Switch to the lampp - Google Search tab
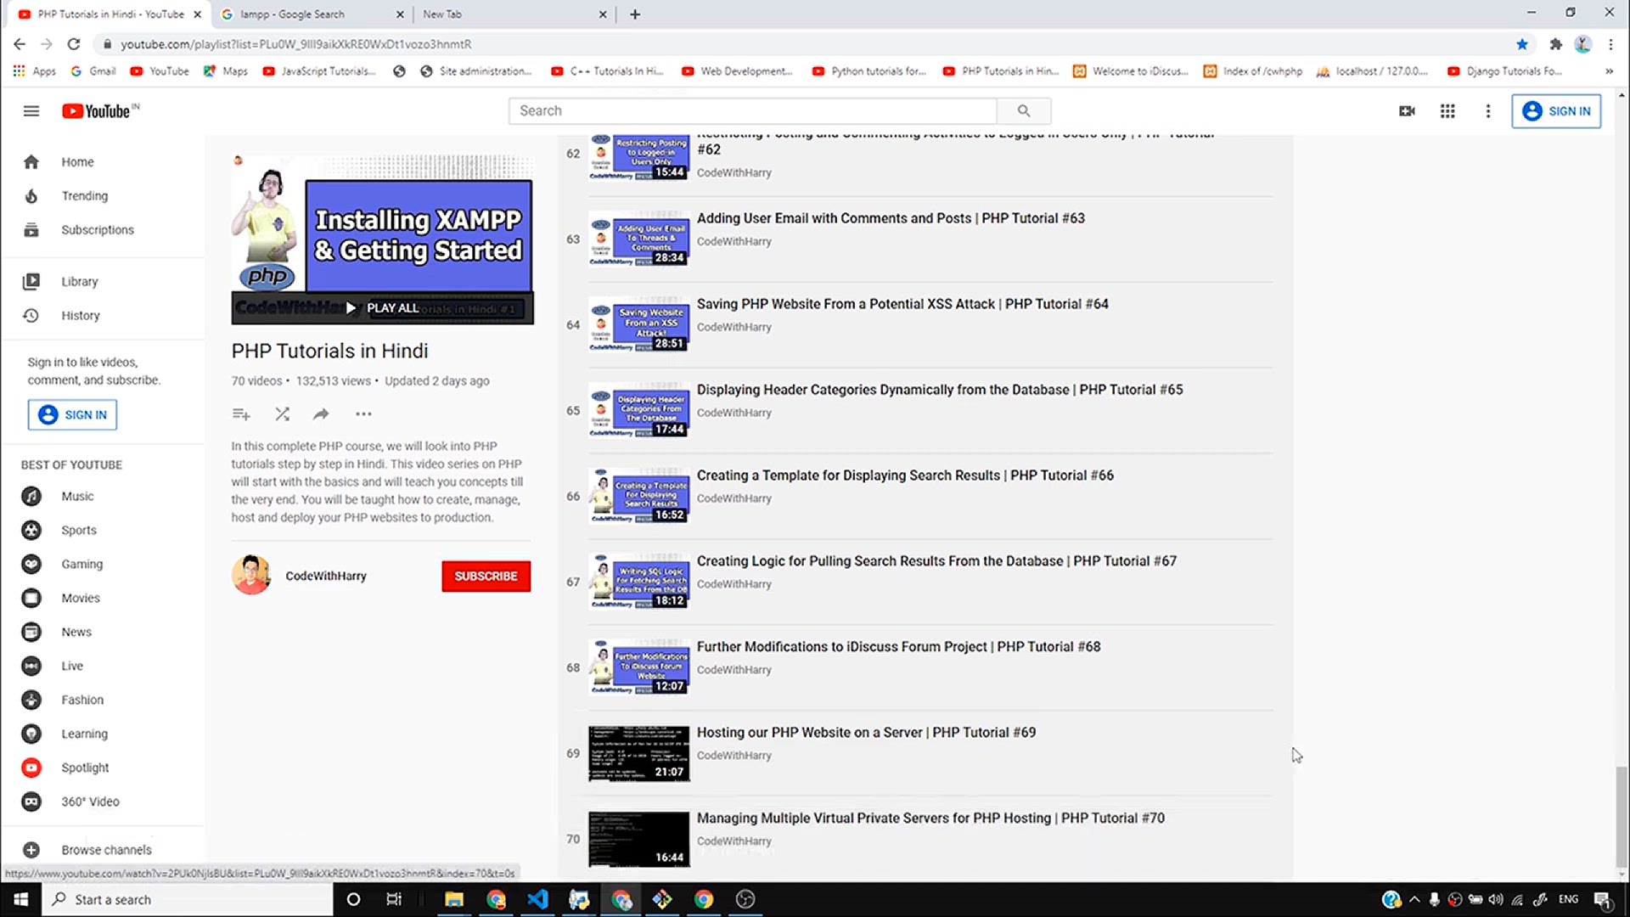Screen dimensions: 1630x917 312,14
